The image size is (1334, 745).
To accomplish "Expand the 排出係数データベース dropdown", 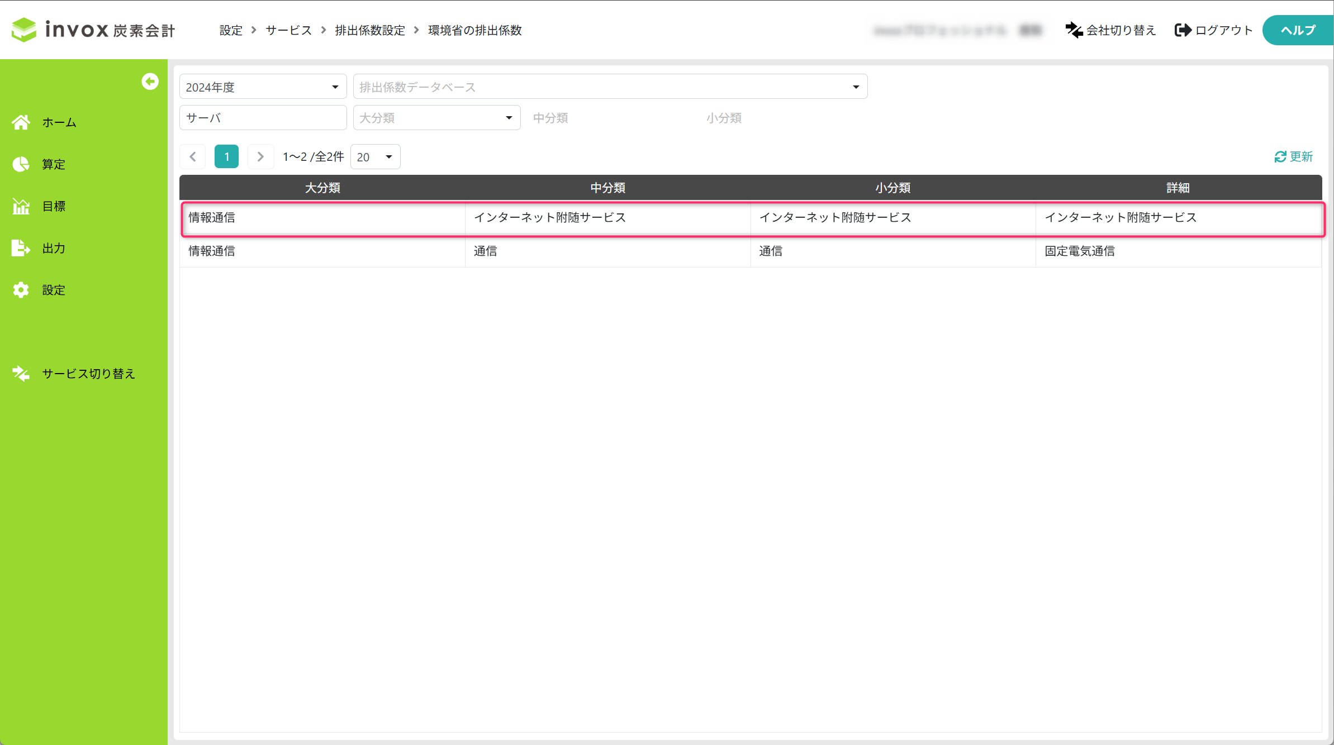I will (x=610, y=87).
